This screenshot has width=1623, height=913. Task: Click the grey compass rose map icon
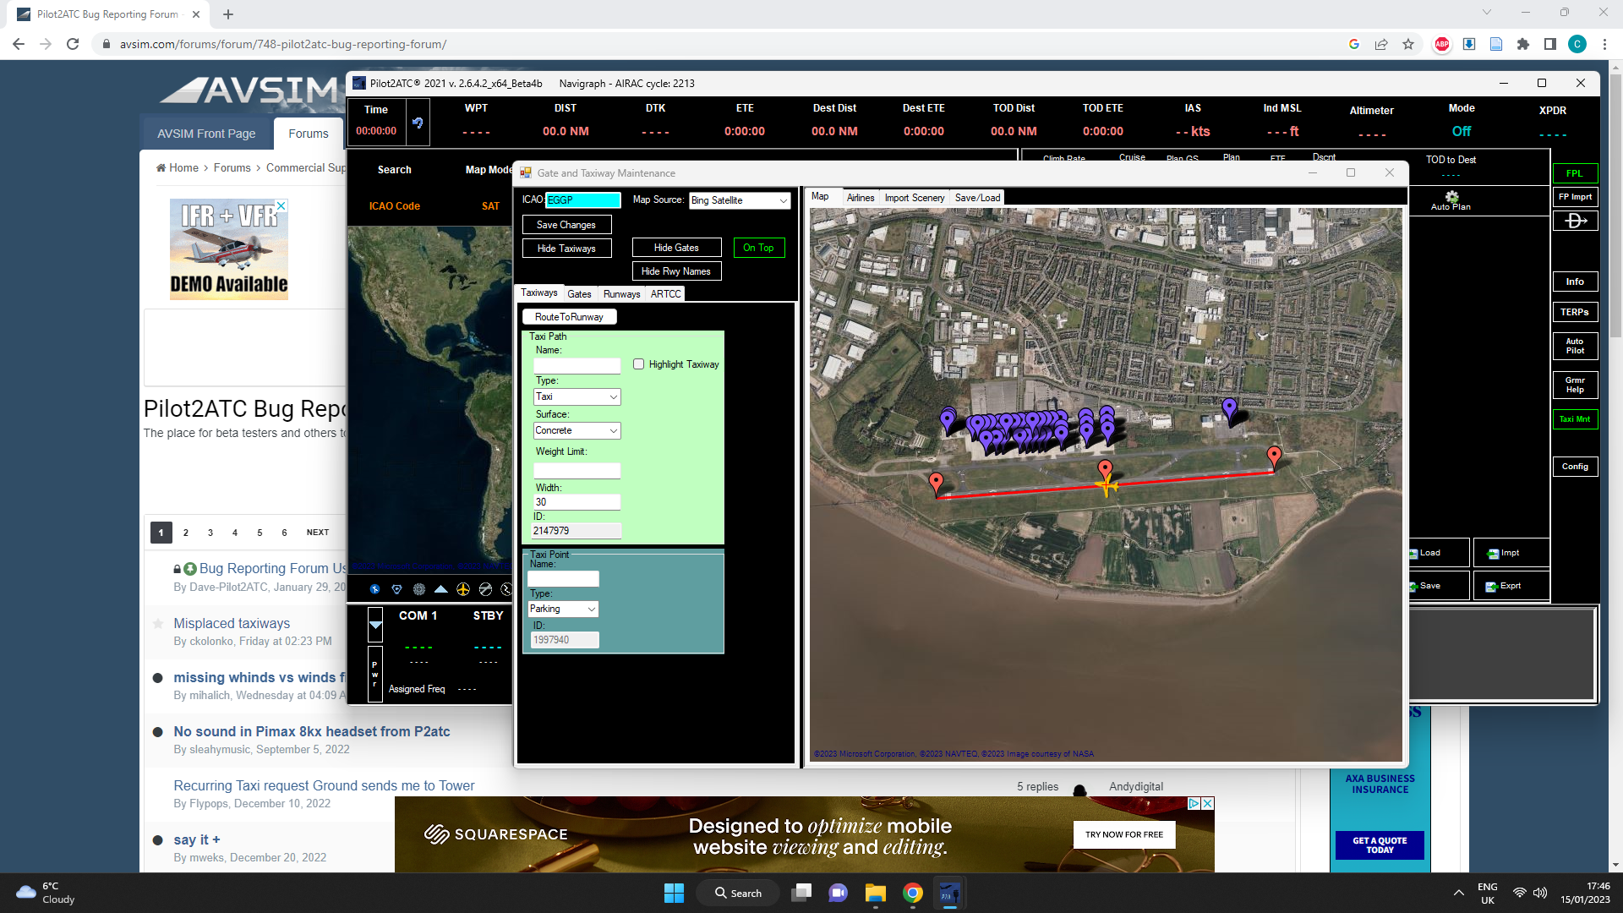[x=418, y=589]
